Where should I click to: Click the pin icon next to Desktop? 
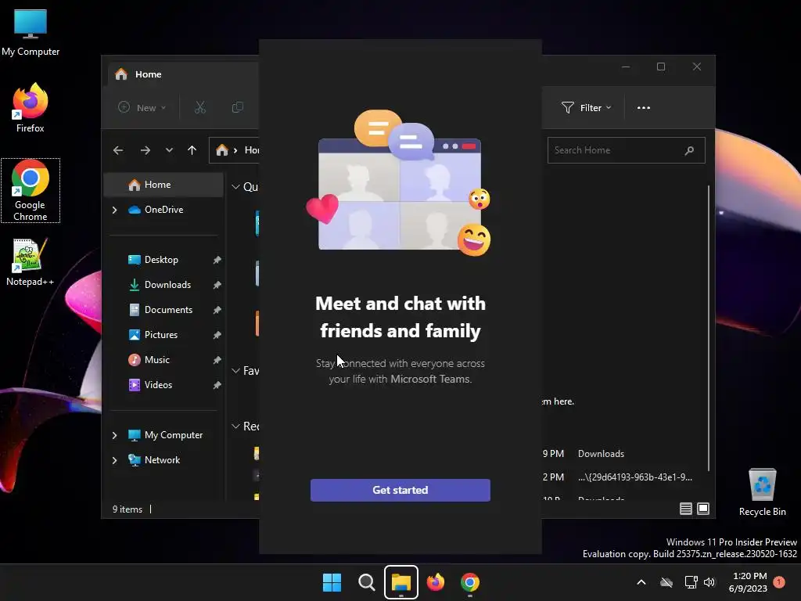pyautogui.click(x=217, y=260)
